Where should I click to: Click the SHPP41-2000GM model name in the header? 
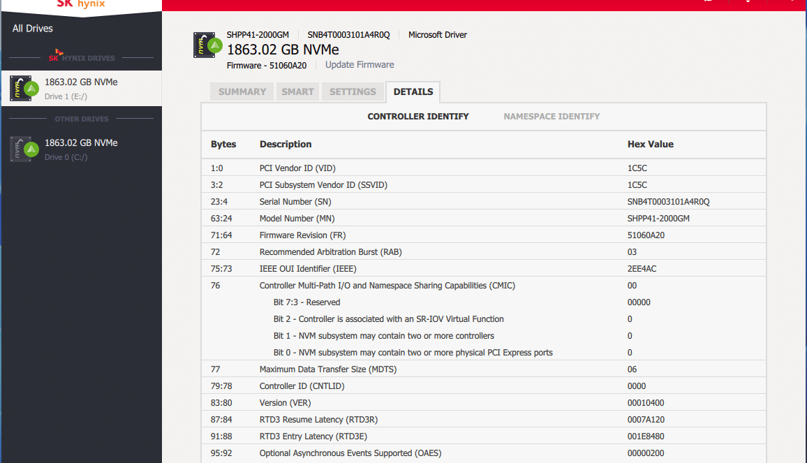coord(258,35)
